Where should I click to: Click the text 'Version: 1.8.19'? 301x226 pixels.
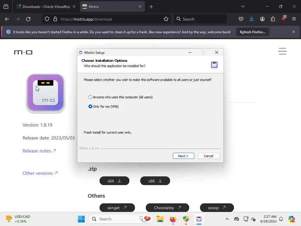[x=37, y=125]
